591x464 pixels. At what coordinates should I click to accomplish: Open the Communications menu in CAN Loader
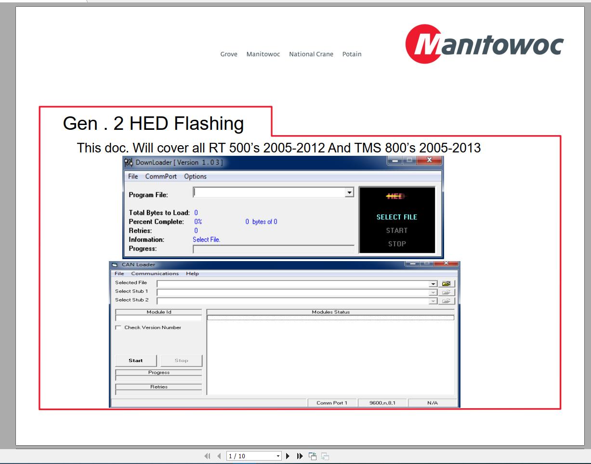[x=155, y=274]
